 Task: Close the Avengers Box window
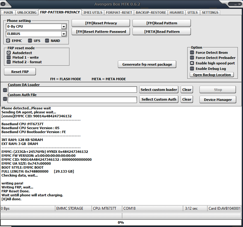click(x=239, y=4)
